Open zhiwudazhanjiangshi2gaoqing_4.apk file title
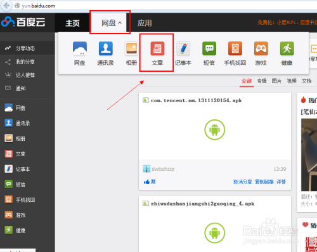317x252 pixels. click(x=202, y=204)
